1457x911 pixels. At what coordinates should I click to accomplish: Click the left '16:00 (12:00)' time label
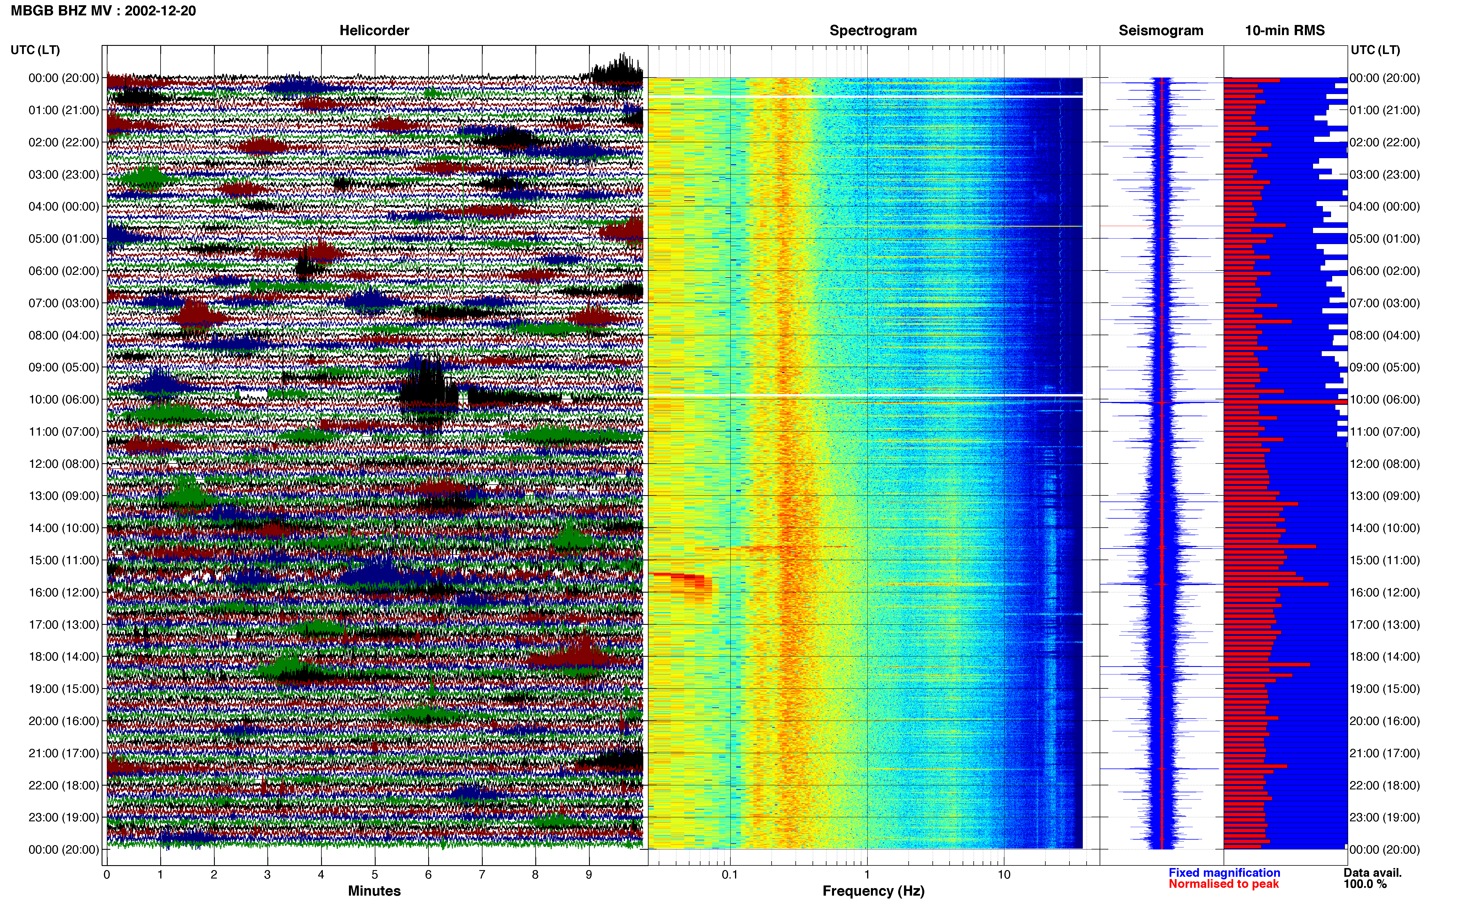64,592
